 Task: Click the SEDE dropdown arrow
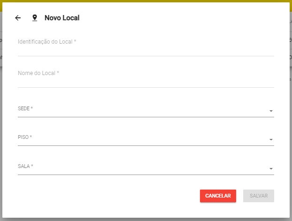271,111
